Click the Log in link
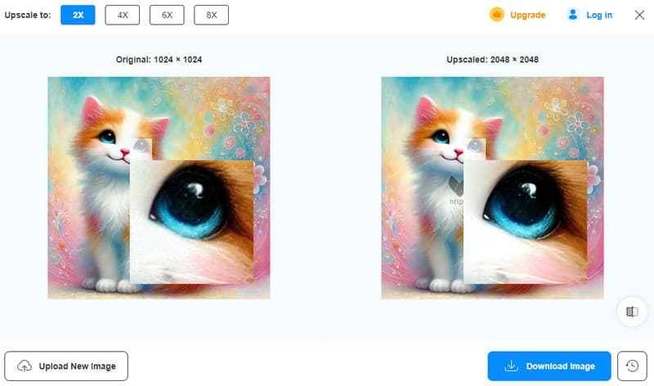 pos(598,15)
